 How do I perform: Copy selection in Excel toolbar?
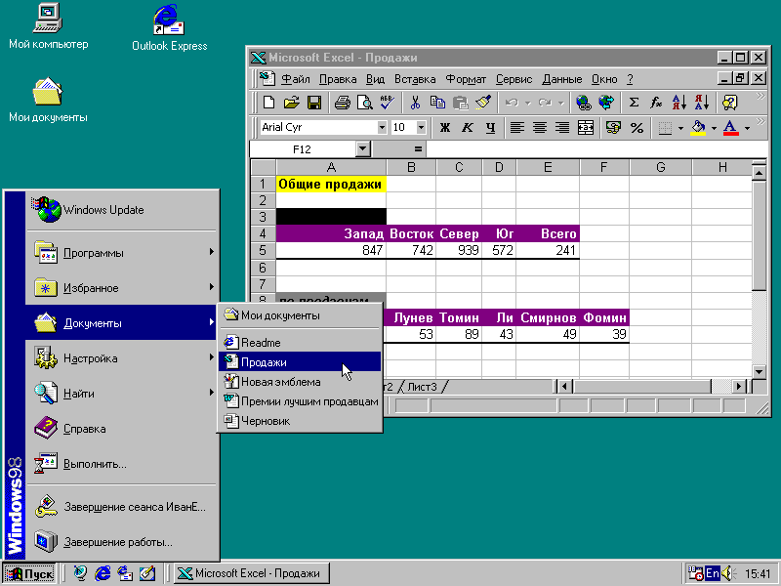point(437,103)
